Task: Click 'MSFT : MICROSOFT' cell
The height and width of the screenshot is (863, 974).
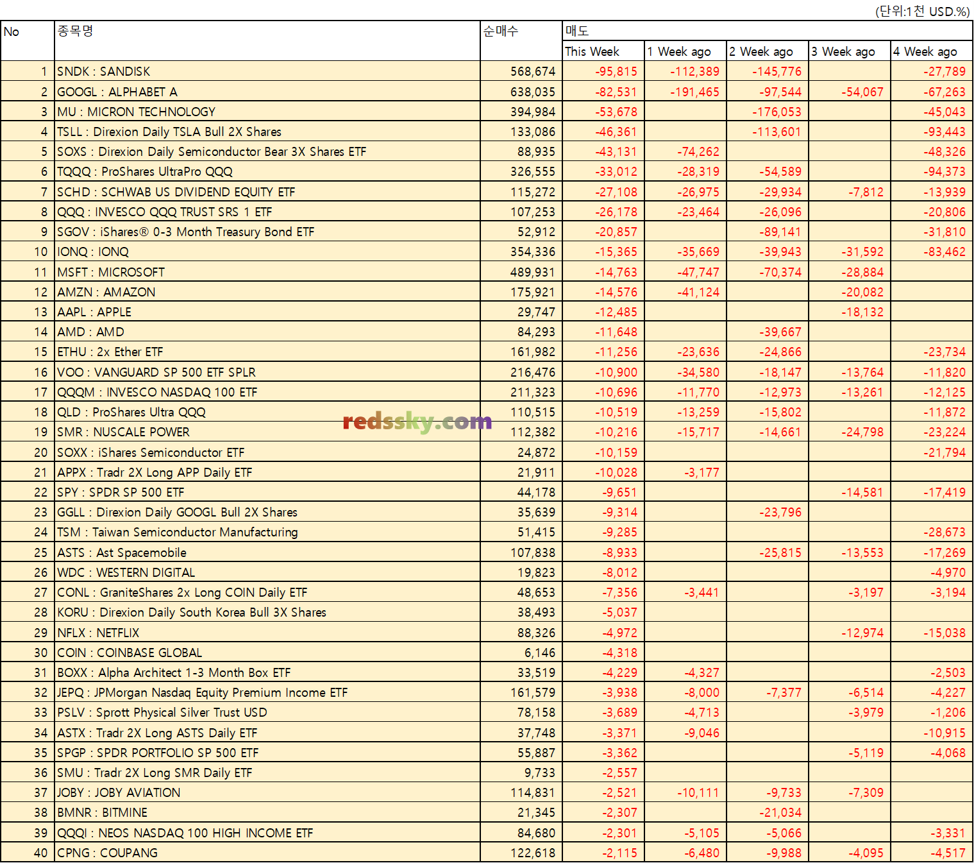Action: (267, 272)
